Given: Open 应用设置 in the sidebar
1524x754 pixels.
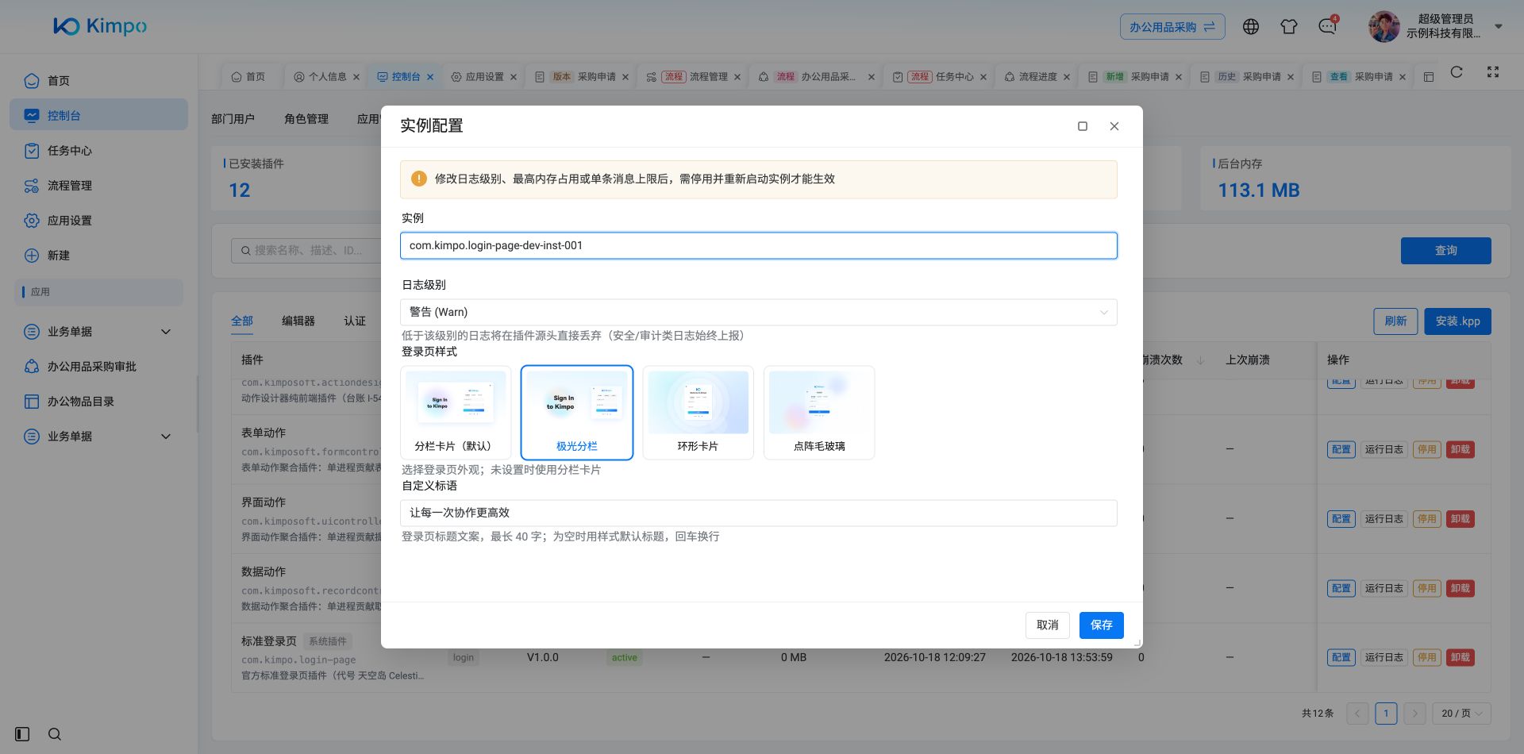Looking at the screenshot, I should [98, 220].
